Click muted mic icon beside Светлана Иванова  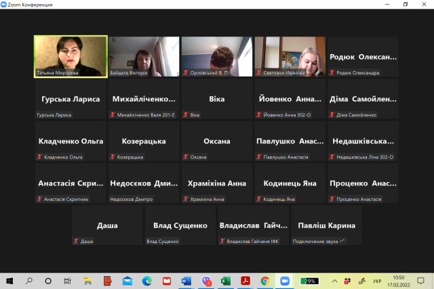coord(259,72)
